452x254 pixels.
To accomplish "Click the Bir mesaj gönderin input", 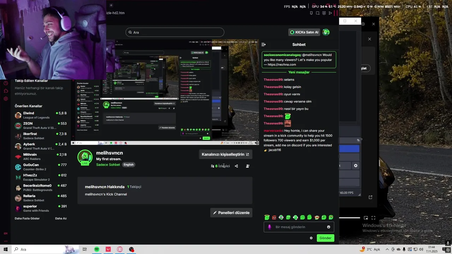I will coord(299,227).
